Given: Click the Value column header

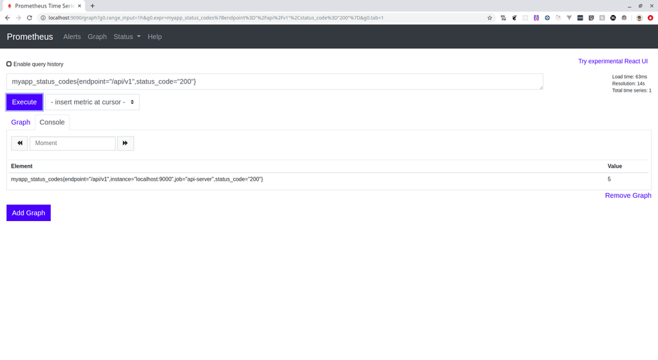Looking at the screenshot, I should (614, 166).
